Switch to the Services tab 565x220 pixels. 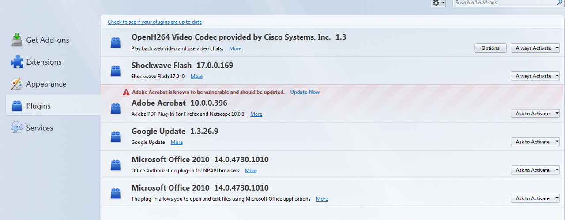pyautogui.click(x=53, y=128)
